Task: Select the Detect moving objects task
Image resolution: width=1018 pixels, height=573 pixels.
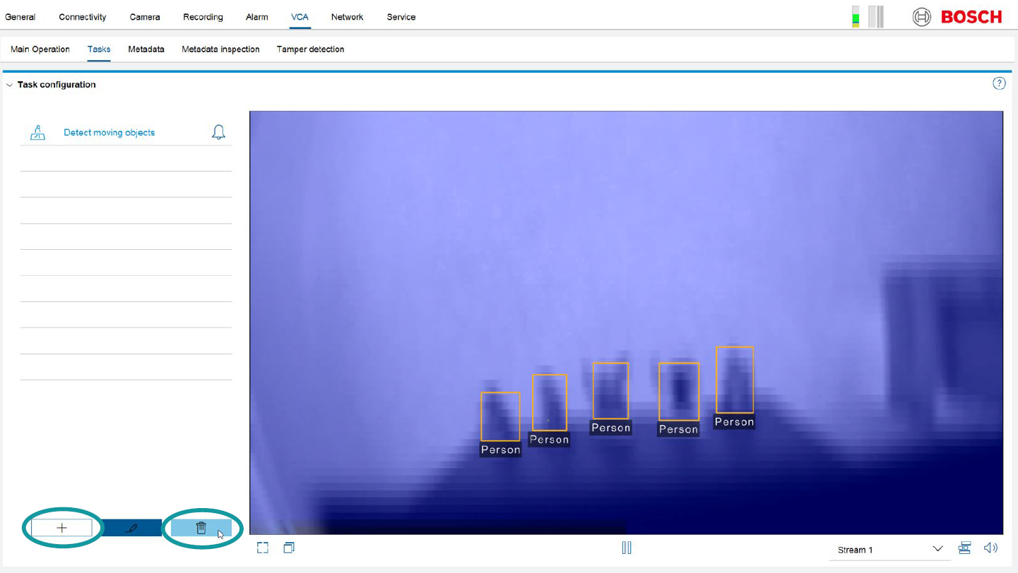Action: point(109,133)
